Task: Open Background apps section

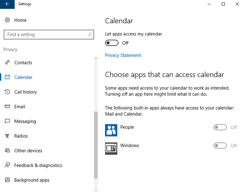Action: pyautogui.click(x=32, y=180)
